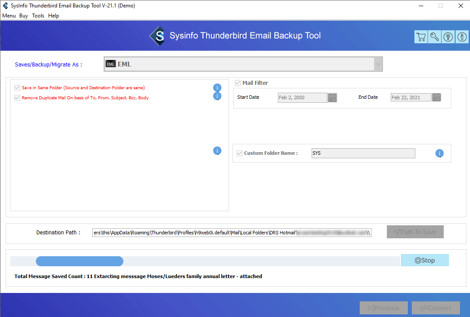Click the Convert button
This screenshot has height=317, width=470.
coord(436,308)
